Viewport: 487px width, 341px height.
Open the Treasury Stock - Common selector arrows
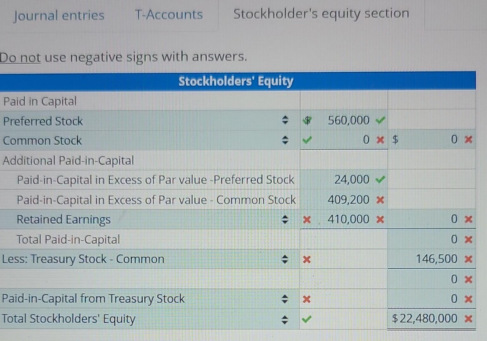285,259
